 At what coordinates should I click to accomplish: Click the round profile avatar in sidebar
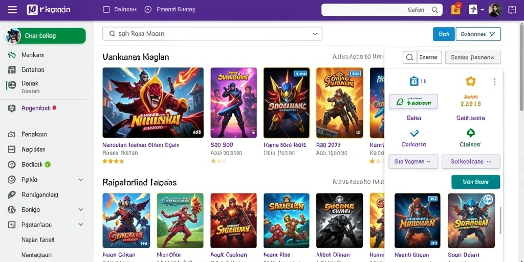point(13,36)
